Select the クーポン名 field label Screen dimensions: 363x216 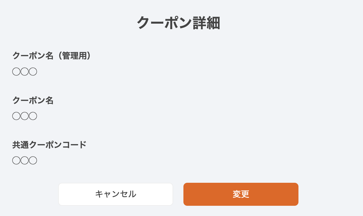point(33,100)
